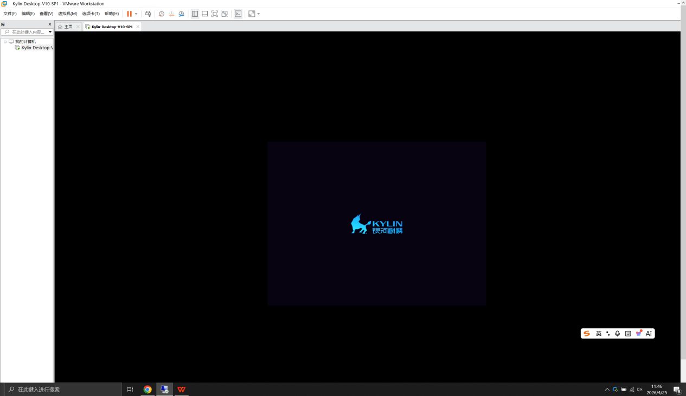Image resolution: width=686 pixels, height=396 pixels.
Task: Click the Kylin logo in VM screen
Action: pos(377,224)
